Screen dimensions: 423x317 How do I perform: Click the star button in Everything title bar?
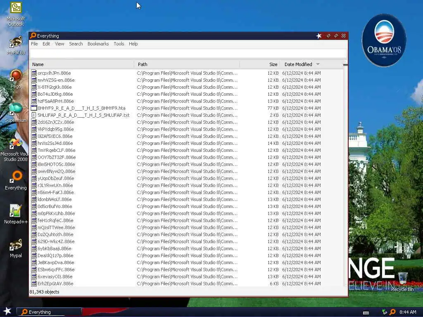pyautogui.click(x=319, y=36)
